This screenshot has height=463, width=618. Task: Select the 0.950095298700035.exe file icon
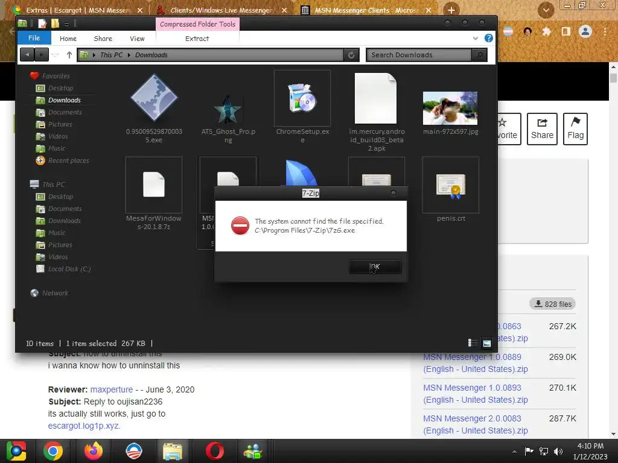[154, 97]
